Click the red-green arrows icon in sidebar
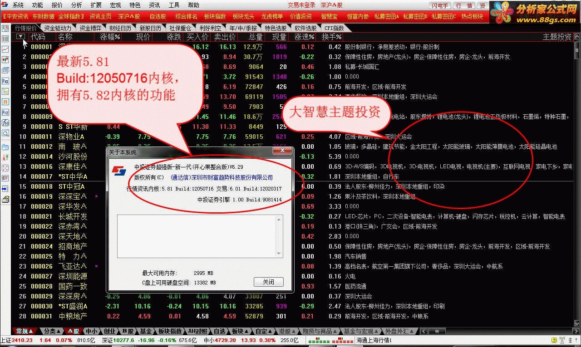Viewport: 581px width, 347px height. 5,157
